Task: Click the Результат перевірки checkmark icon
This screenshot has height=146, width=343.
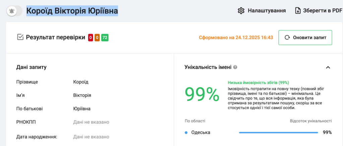Action: (x=20, y=37)
